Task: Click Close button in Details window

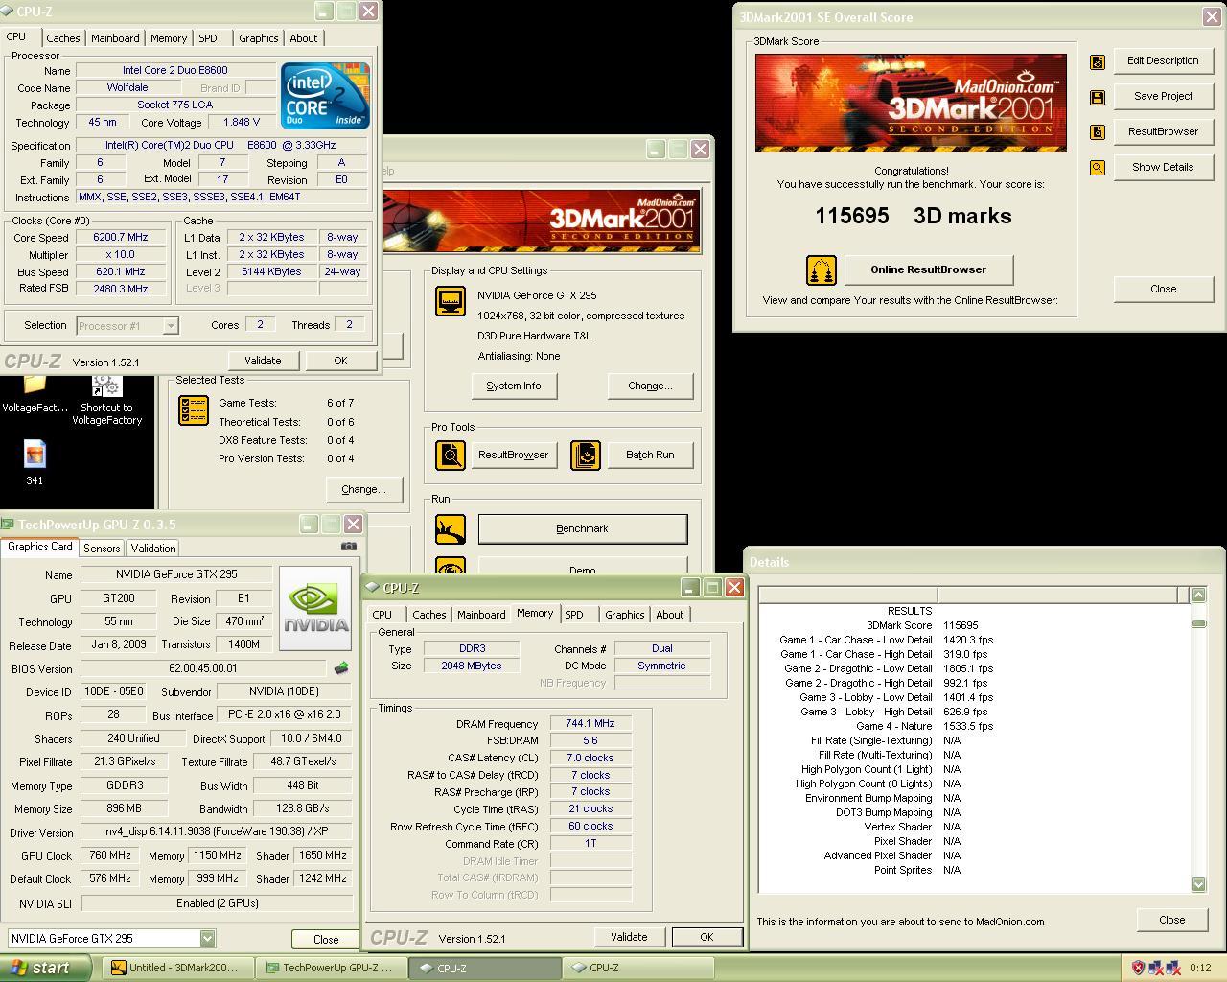Action: [1171, 920]
